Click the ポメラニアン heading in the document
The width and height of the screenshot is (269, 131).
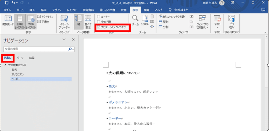(x=118, y=102)
